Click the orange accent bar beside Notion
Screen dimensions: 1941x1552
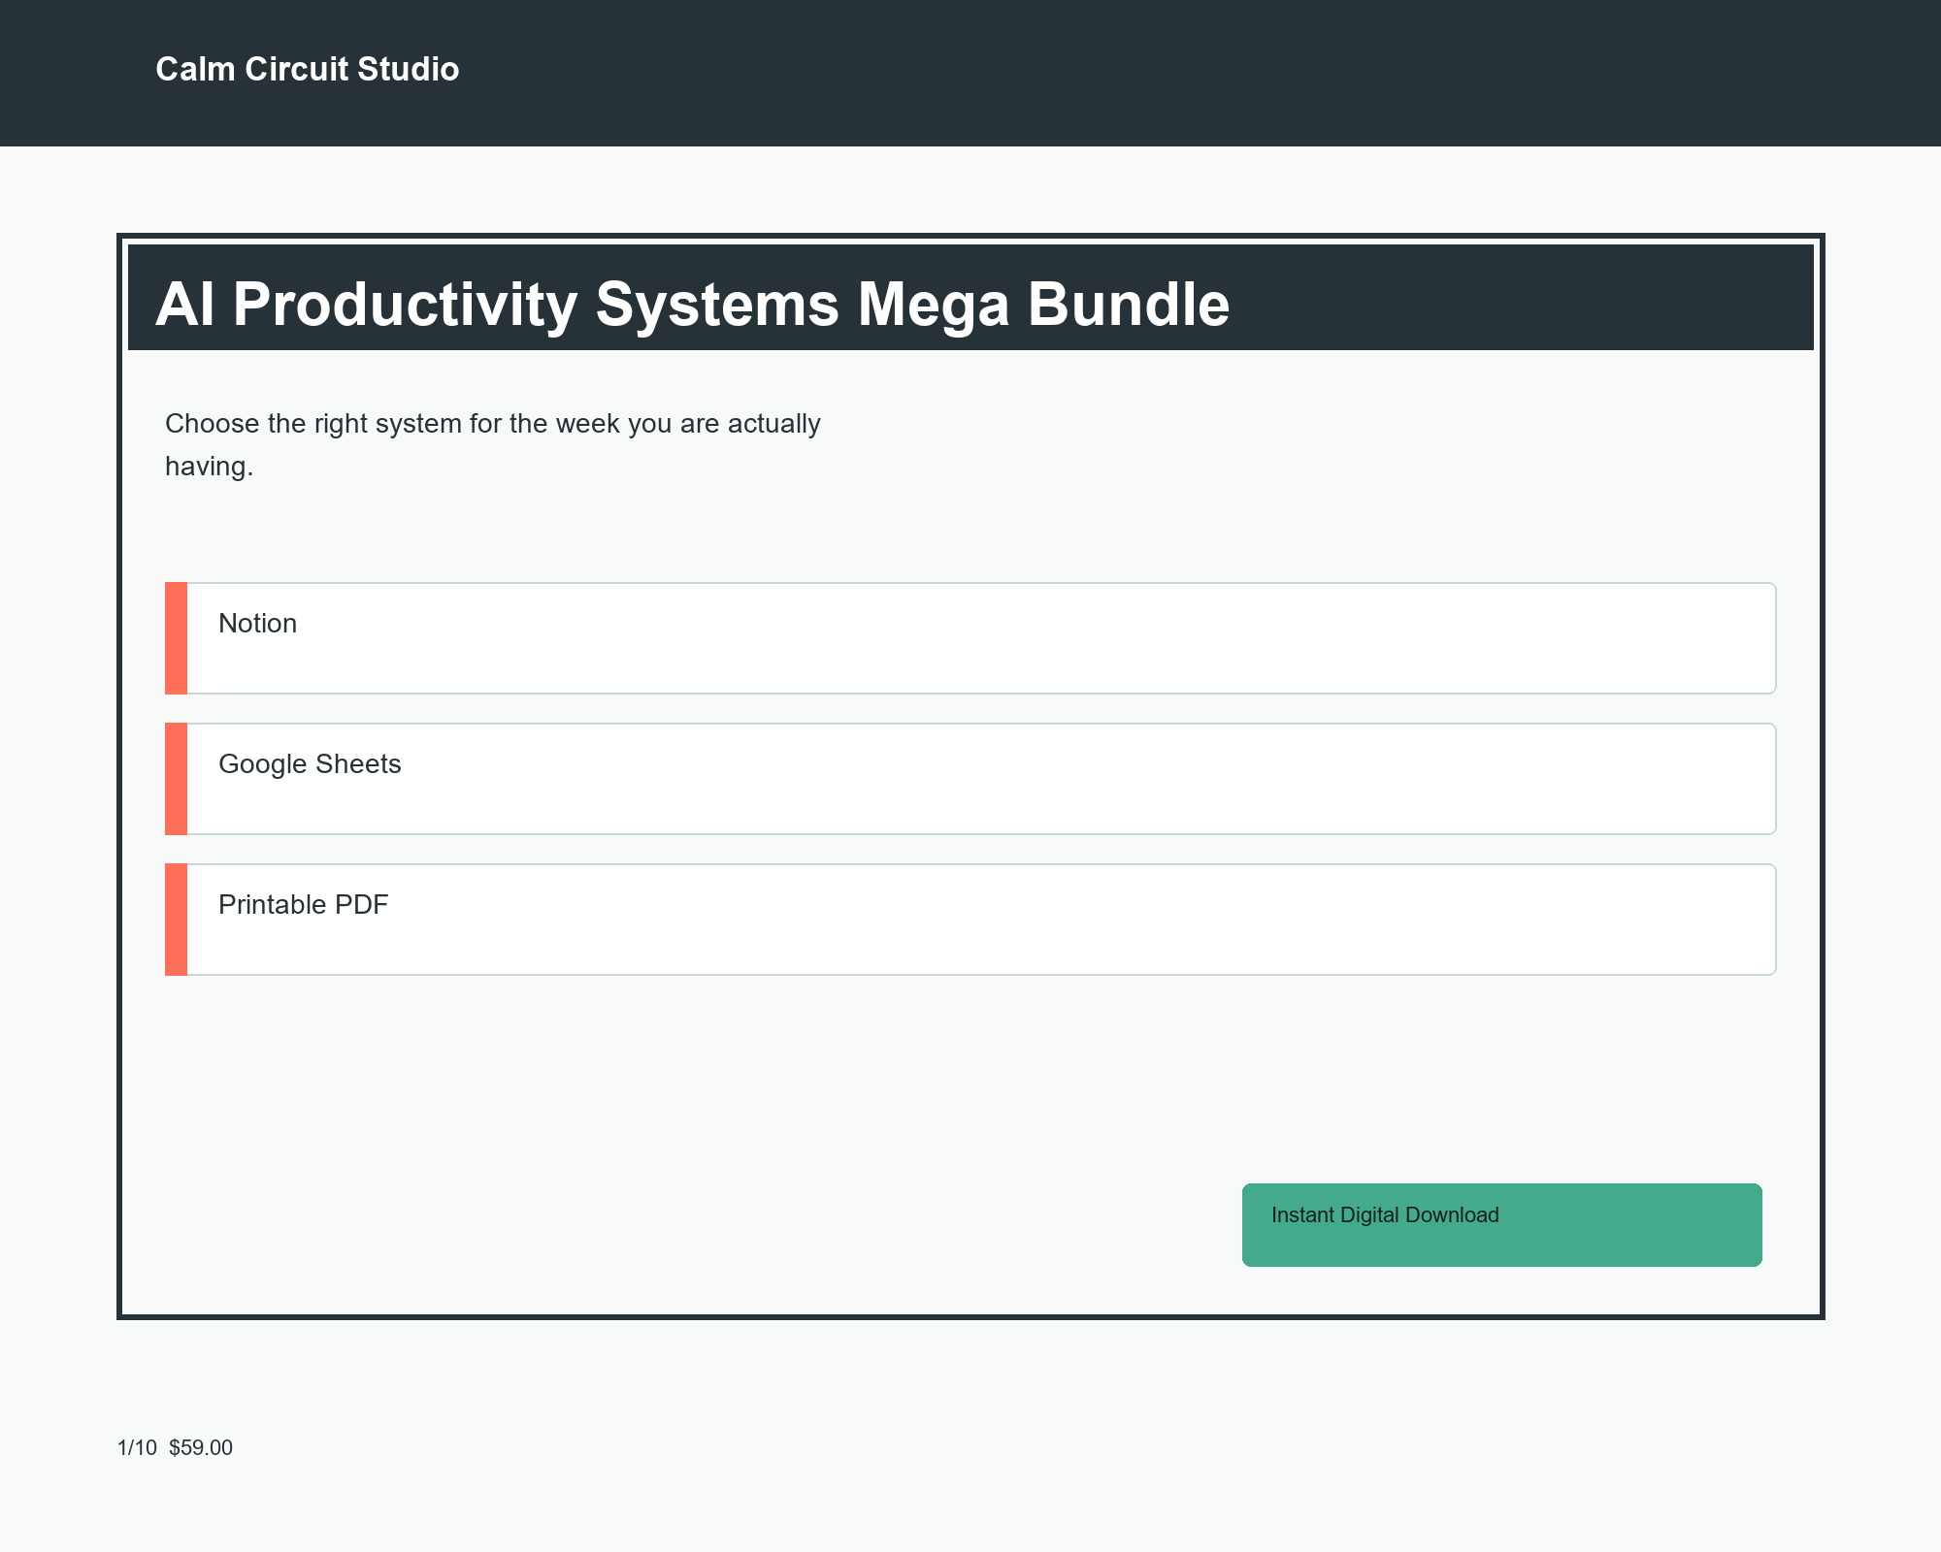pos(175,637)
